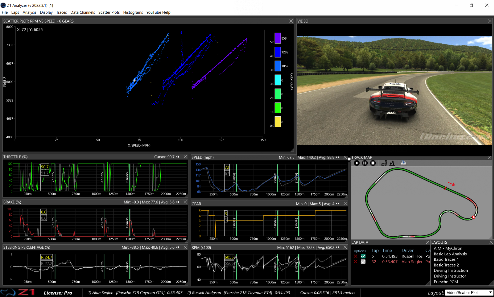Close the RPM trace panel

[345, 247]
